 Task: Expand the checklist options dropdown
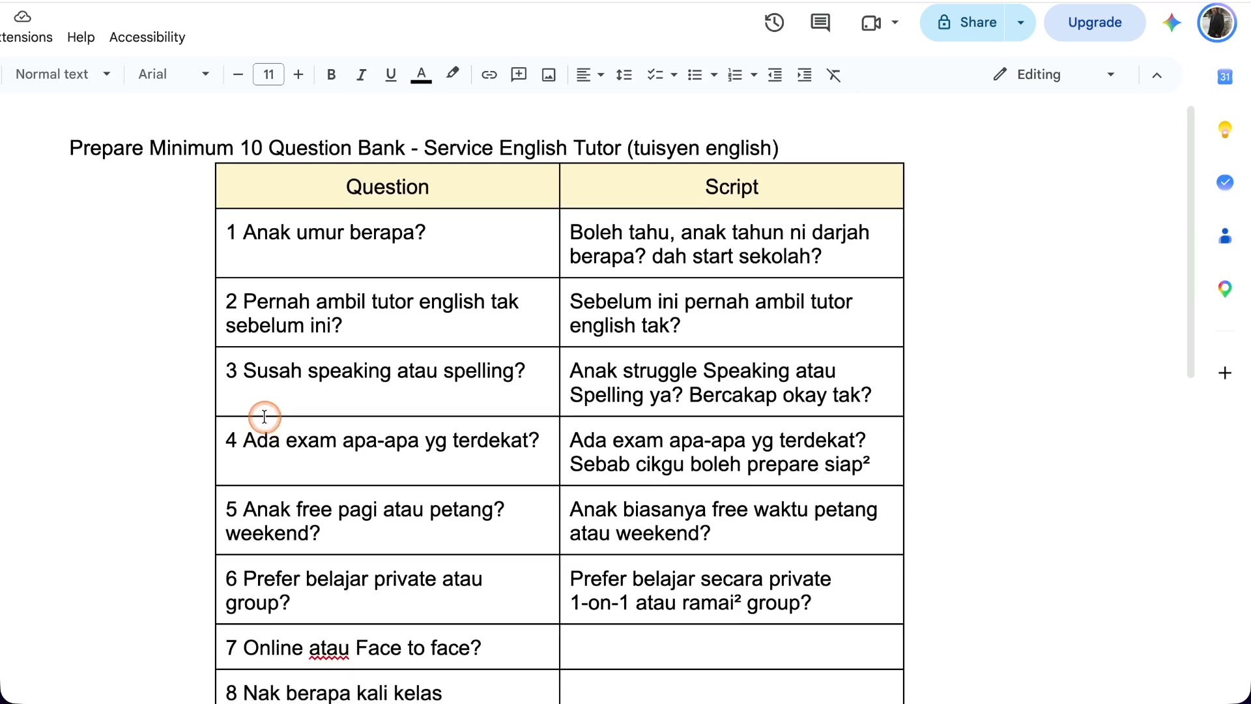(x=674, y=75)
